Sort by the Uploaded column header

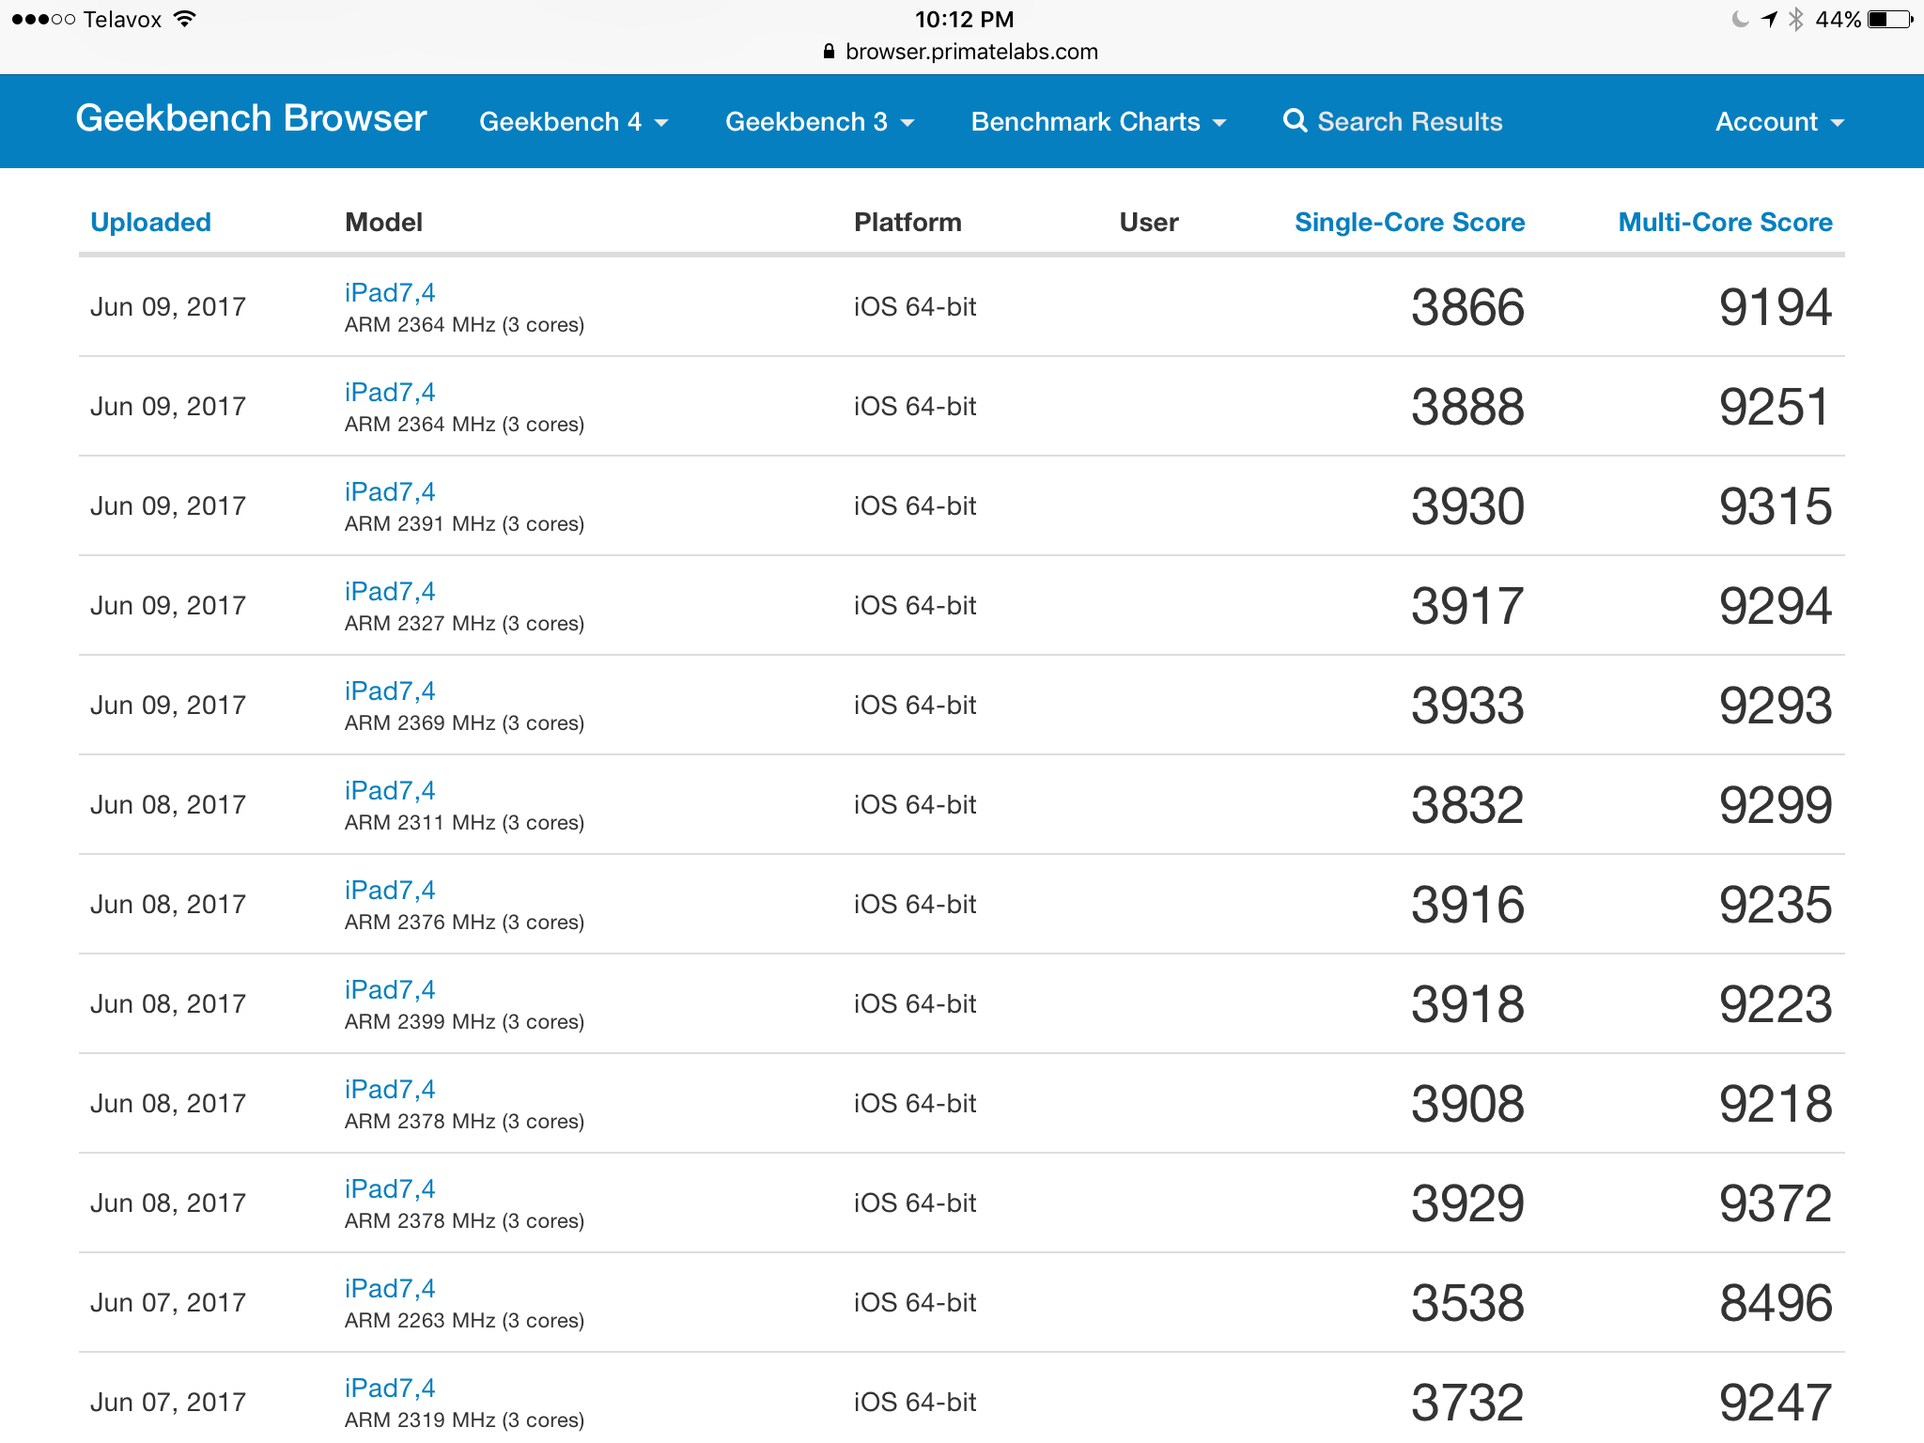coord(150,223)
